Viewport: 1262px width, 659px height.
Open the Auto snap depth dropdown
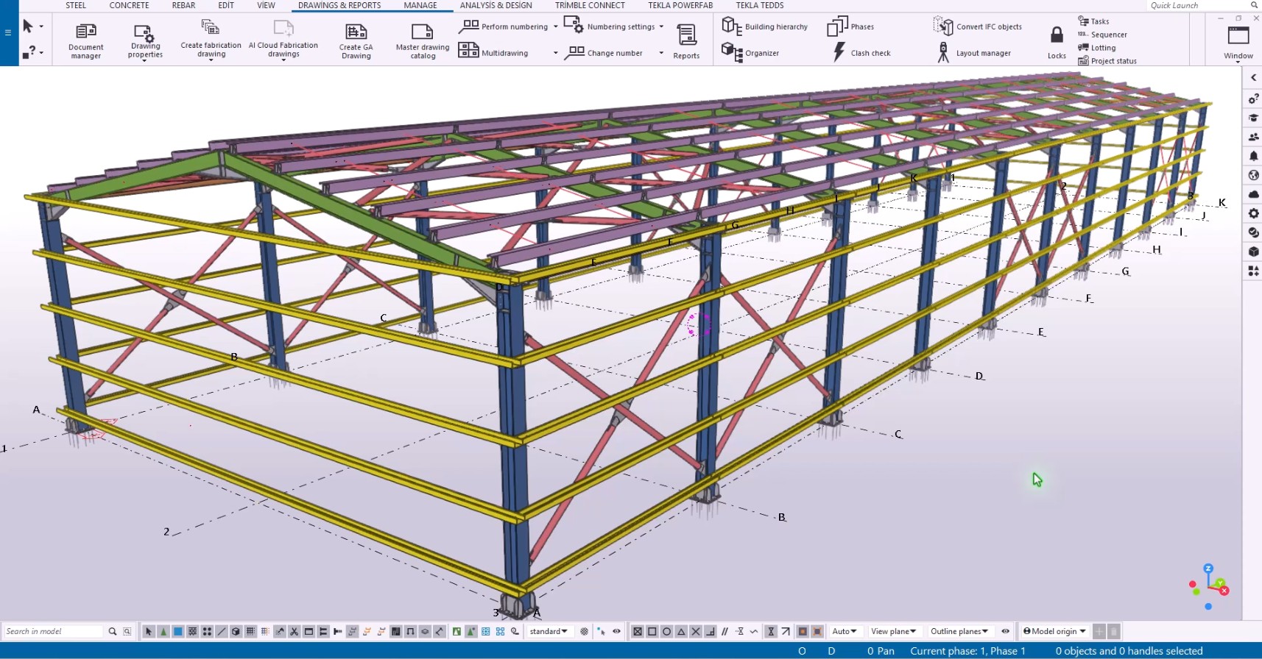pyautogui.click(x=845, y=631)
